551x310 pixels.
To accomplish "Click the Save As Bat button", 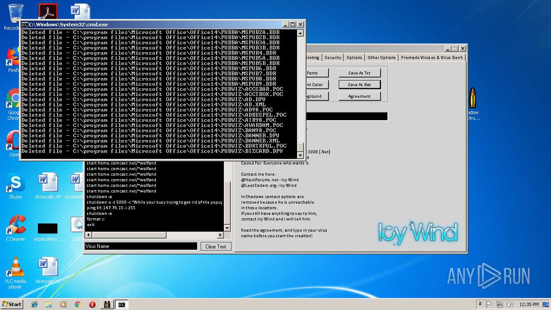I will pos(359,85).
